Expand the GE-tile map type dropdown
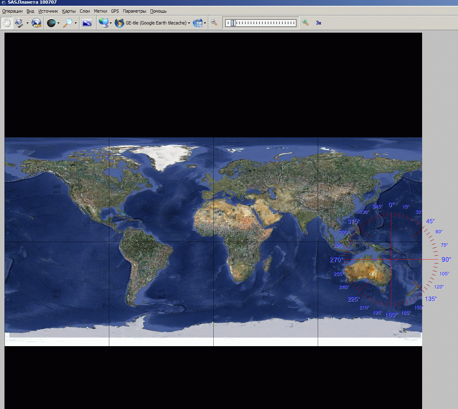 (189, 23)
